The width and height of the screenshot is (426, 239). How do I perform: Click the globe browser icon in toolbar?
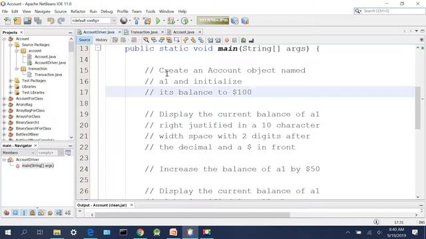click(x=124, y=21)
